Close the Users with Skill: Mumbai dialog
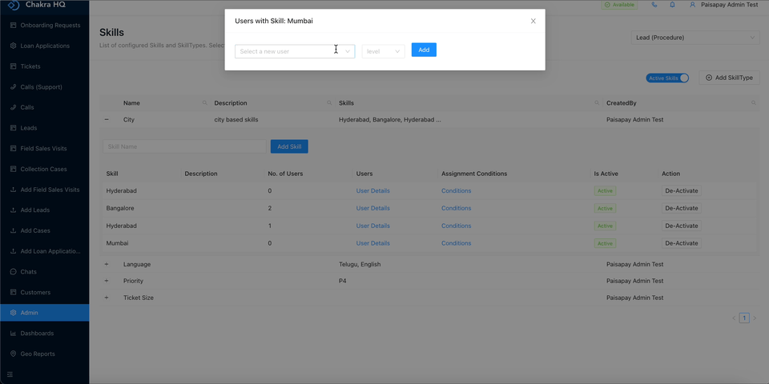This screenshot has height=384, width=769. coord(533,21)
